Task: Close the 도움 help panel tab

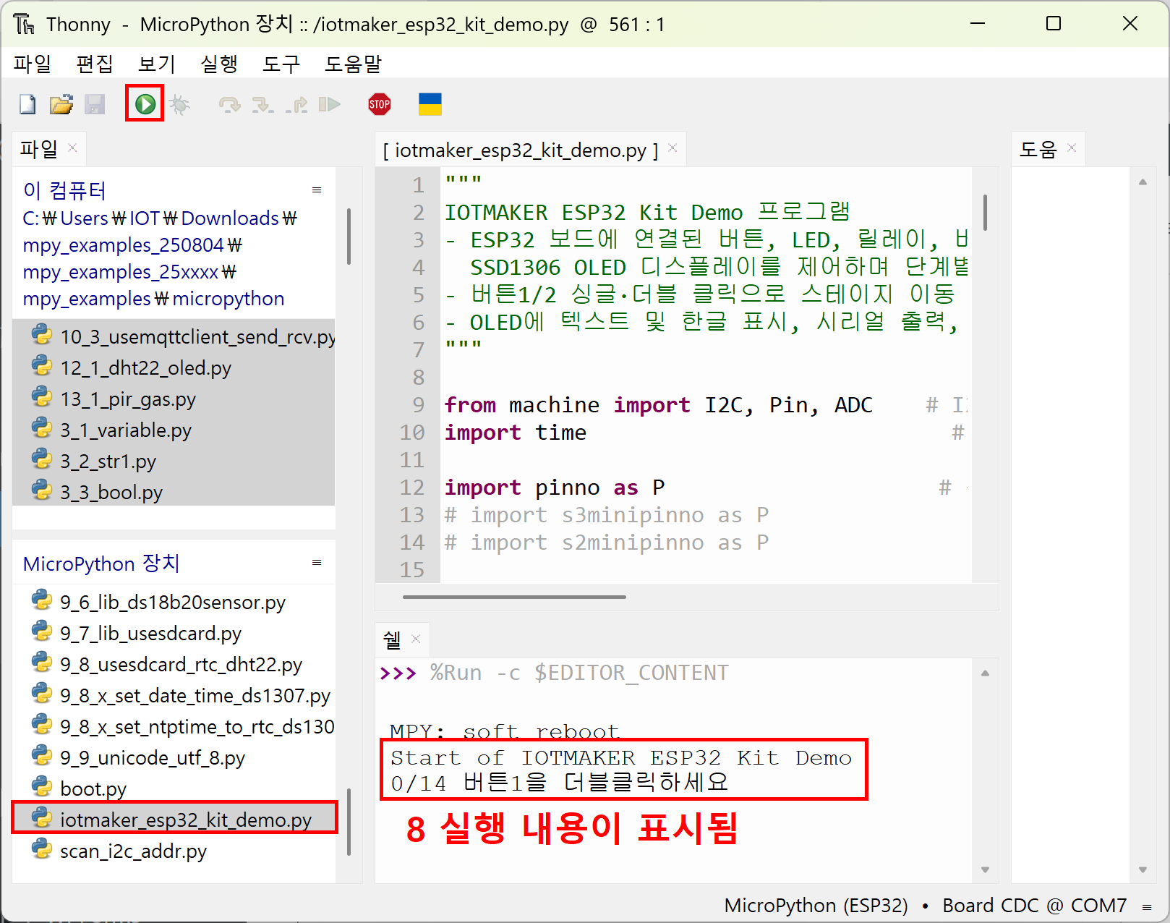Action: pos(1072,148)
